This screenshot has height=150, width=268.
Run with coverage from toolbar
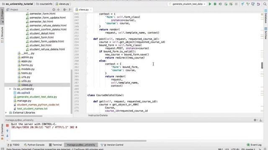pos(220,4)
